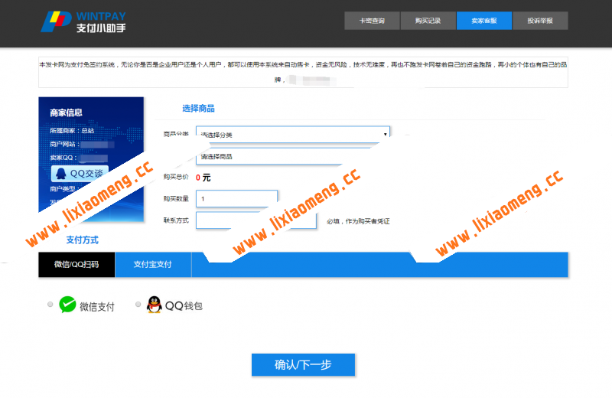Click the 必填，作为购买者凭证 hint
The width and height of the screenshot is (612, 398).
(358, 221)
